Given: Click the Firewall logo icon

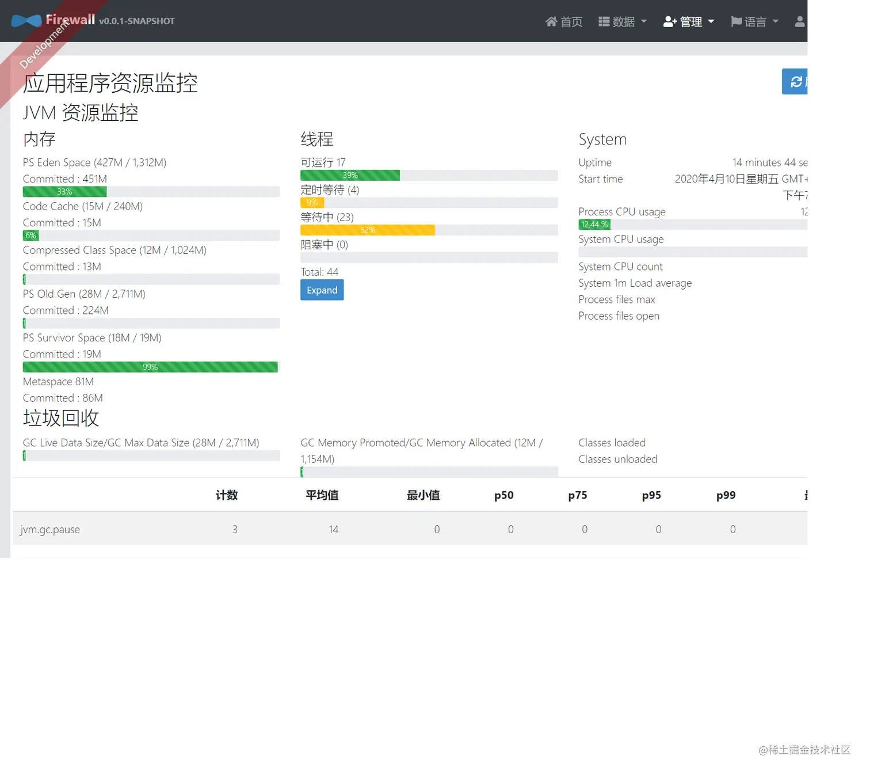Looking at the screenshot, I should 26,21.
